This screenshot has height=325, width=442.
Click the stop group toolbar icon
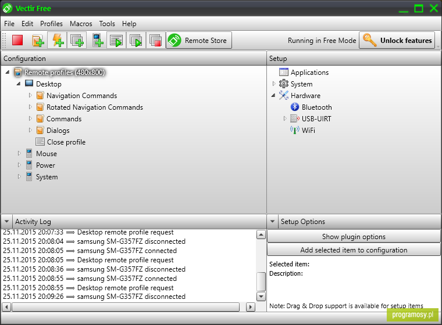[x=156, y=41]
